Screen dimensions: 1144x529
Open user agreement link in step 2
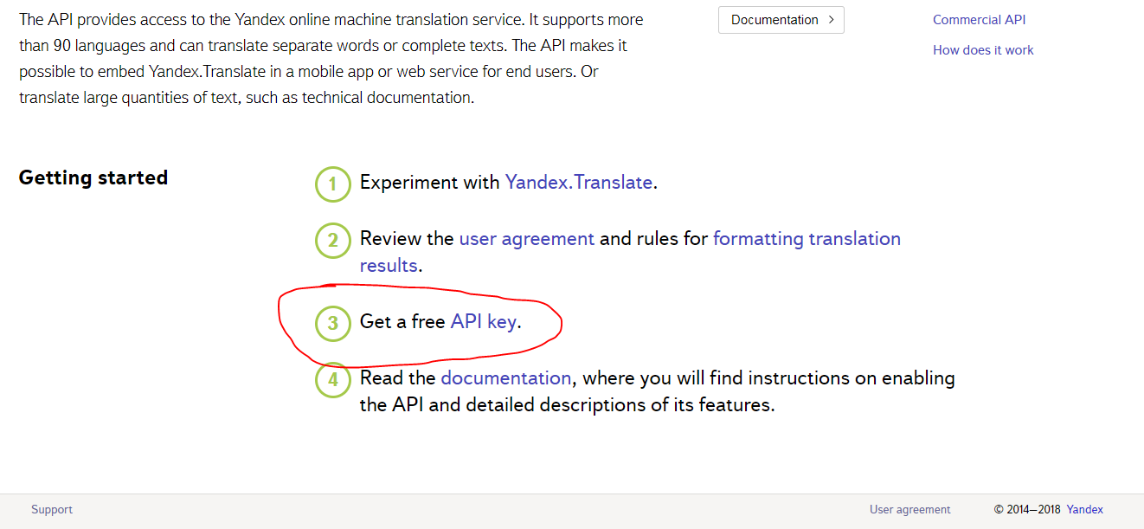click(526, 239)
